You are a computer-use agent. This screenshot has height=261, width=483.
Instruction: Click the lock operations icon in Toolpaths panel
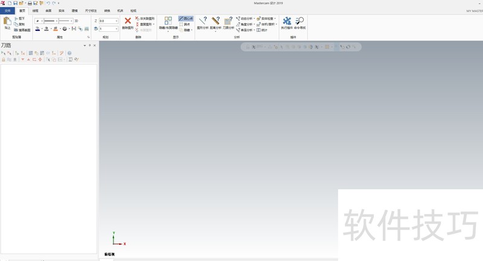pyautogui.click(x=4, y=60)
